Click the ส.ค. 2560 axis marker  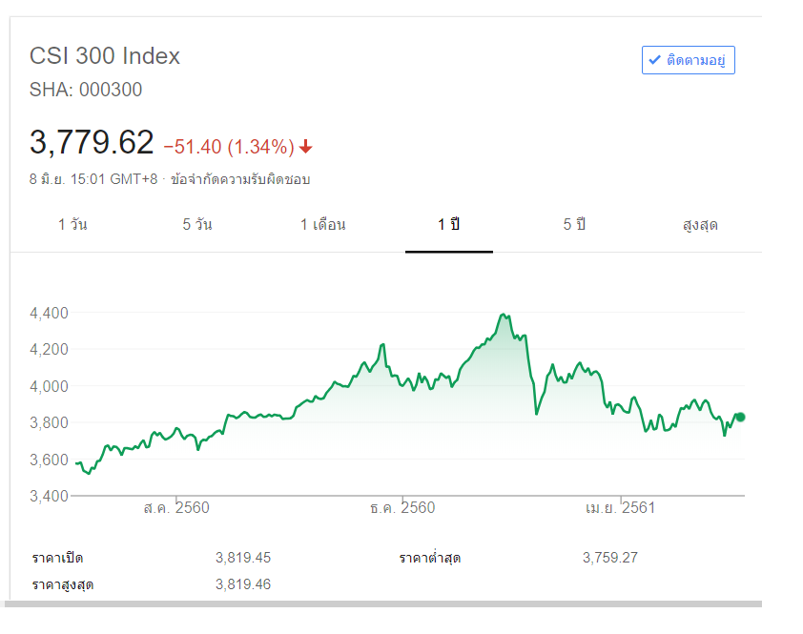click(x=176, y=508)
